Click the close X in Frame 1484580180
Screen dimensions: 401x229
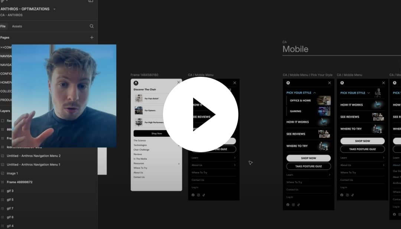[x=179, y=82]
